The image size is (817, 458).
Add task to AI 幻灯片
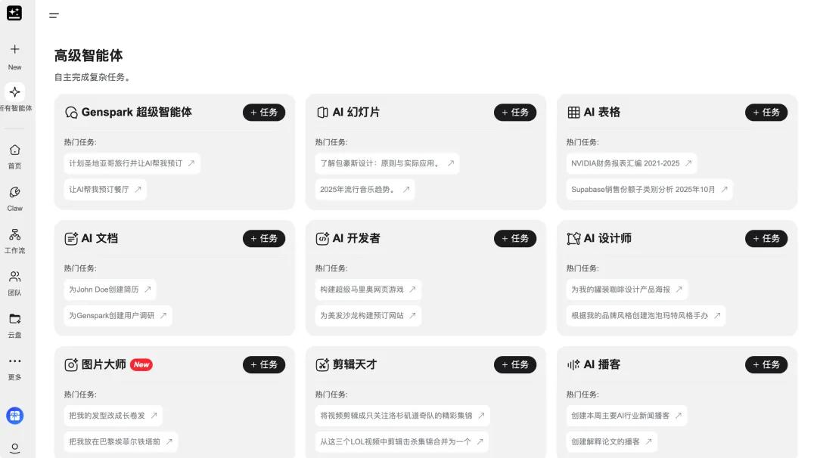point(515,113)
